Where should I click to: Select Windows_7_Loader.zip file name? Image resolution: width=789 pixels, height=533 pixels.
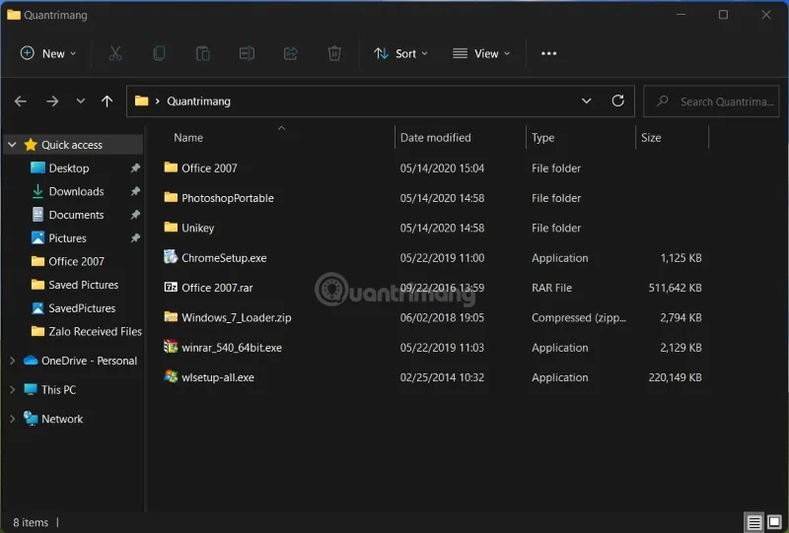[237, 318]
